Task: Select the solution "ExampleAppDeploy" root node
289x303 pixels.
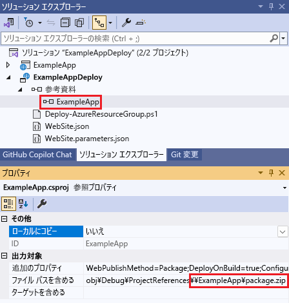Action: (x=105, y=53)
